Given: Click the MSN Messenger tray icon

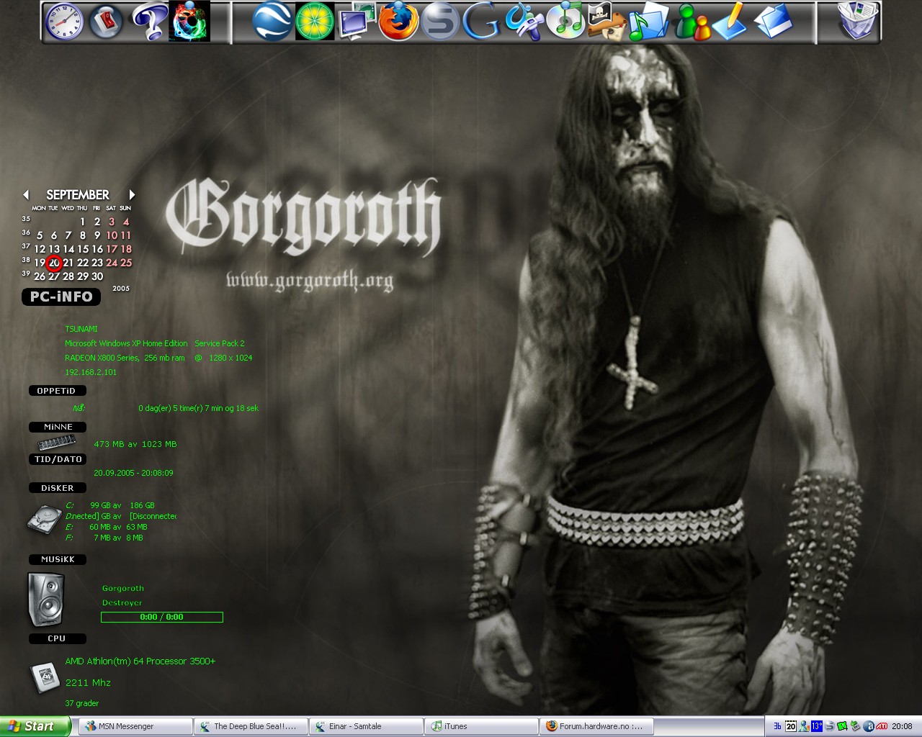Looking at the screenshot, I should [x=804, y=726].
